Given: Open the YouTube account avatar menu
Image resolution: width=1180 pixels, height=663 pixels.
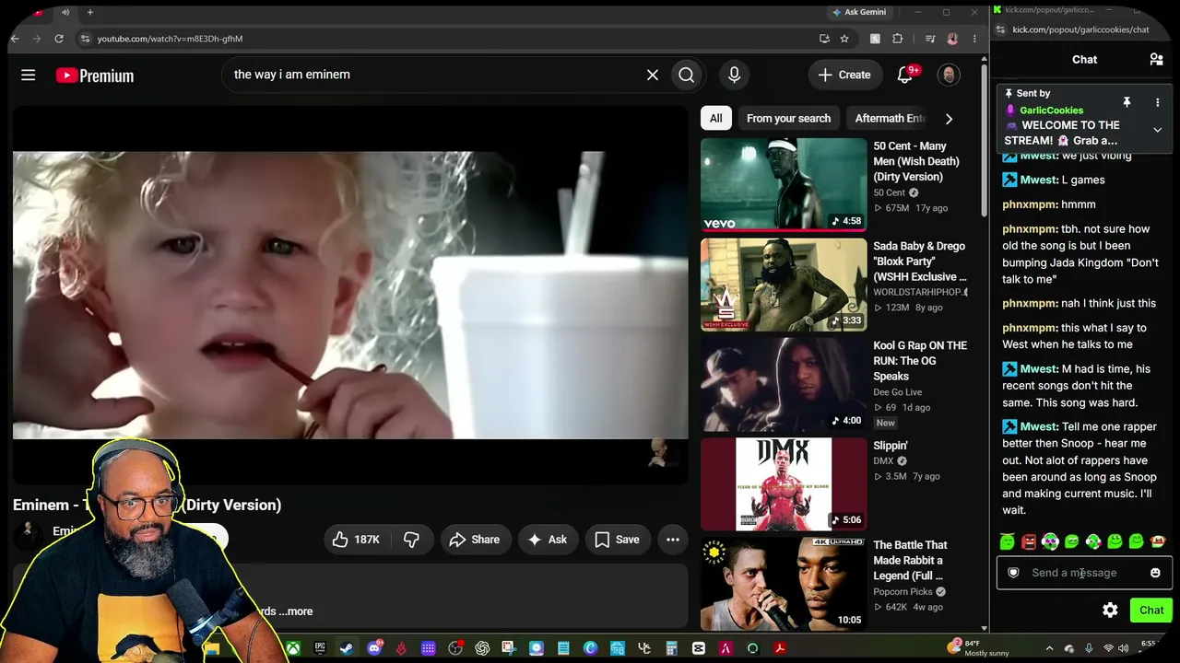Looking at the screenshot, I should click(949, 75).
